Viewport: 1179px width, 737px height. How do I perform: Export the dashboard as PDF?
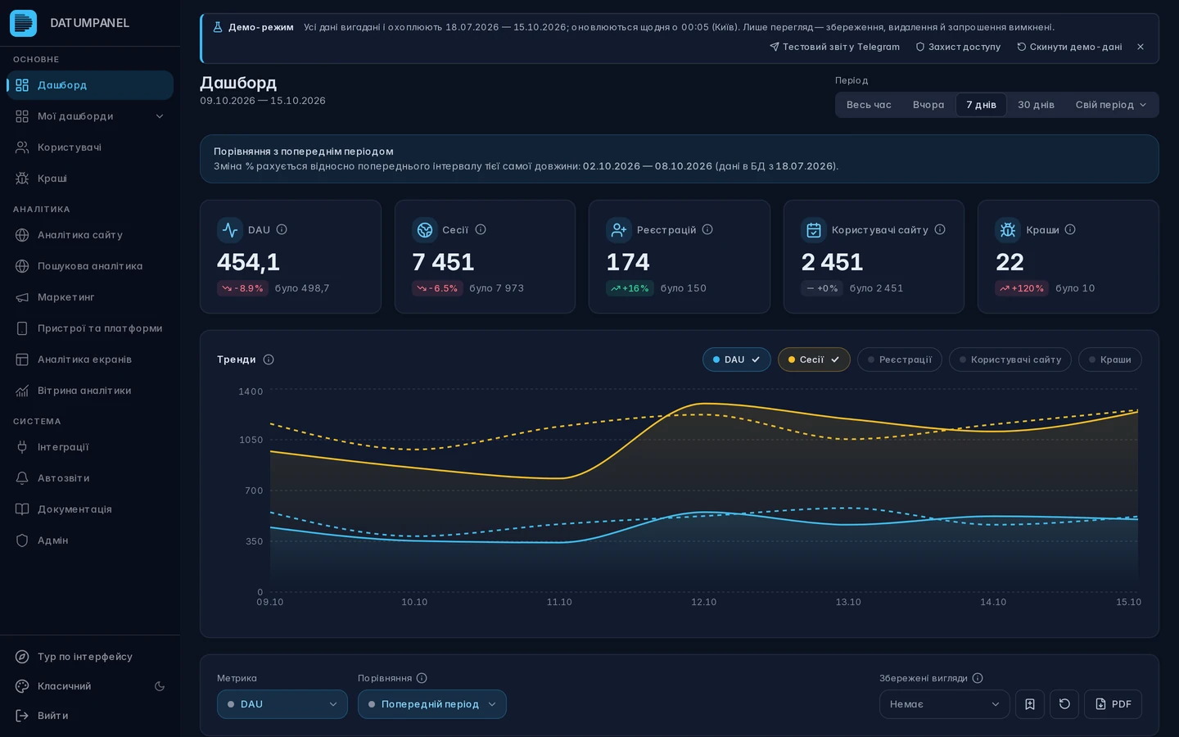pyautogui.click(x=1113, y=704)
